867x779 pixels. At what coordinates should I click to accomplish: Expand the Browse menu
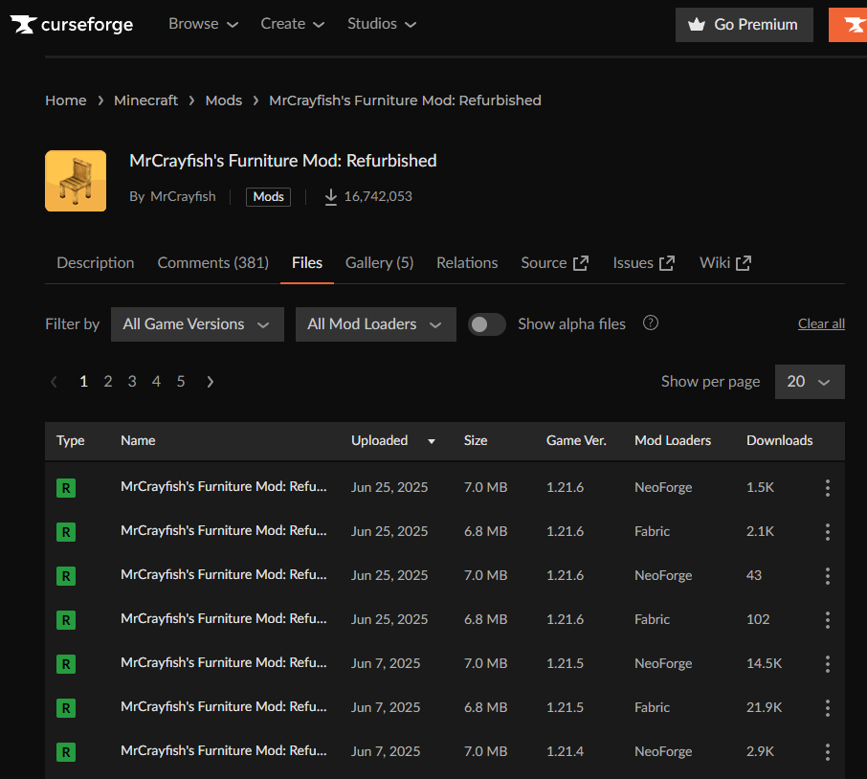pos(203,24)
